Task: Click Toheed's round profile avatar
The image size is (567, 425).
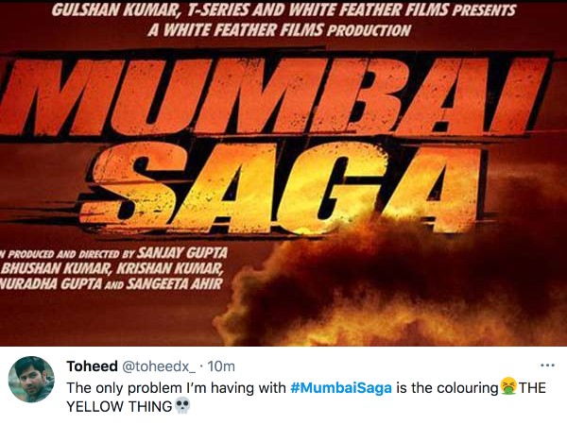Action: tap(31, 379)
